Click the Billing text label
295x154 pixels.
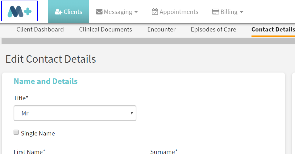point(229,12)
